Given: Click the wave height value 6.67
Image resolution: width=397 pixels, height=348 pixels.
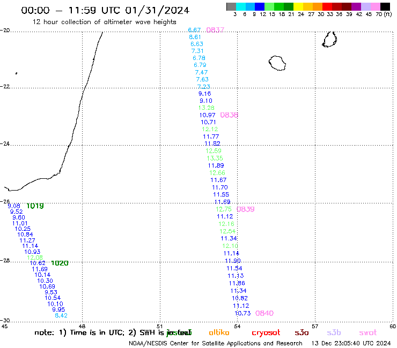Looking at the screenshot, I should tap(194, 30).
